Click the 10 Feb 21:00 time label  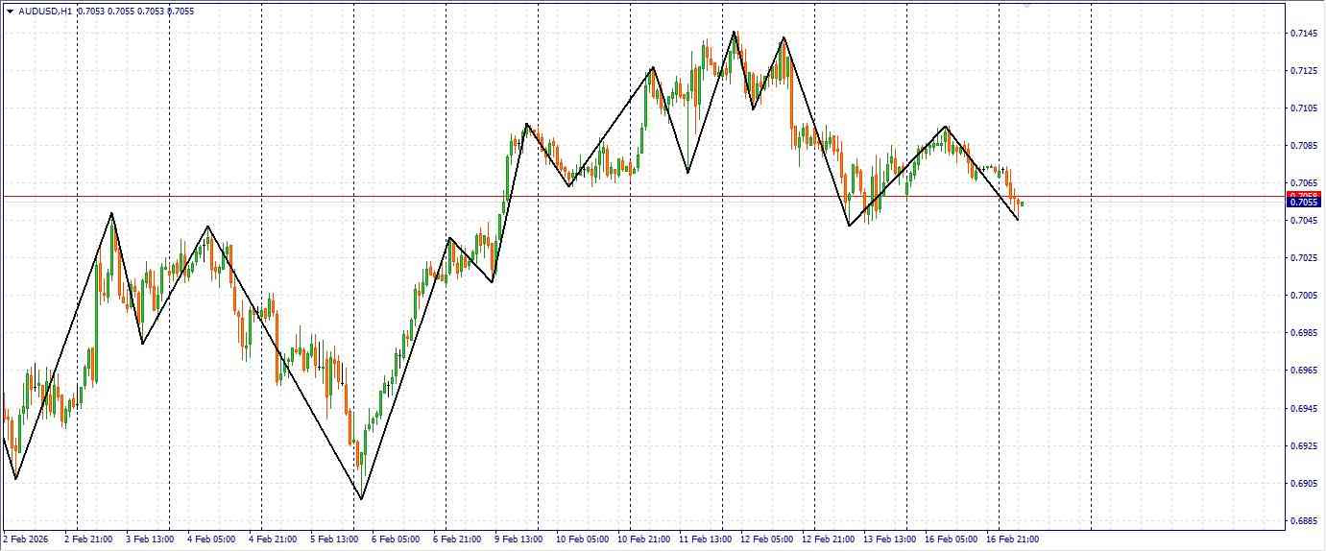tap(644, 539)
